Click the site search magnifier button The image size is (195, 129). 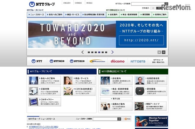(x=166, y=4)
